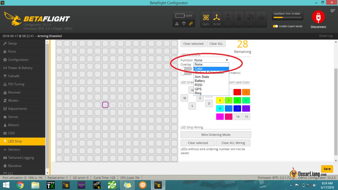Toggle Enable Expert Mode switch

tap(275, 26)
